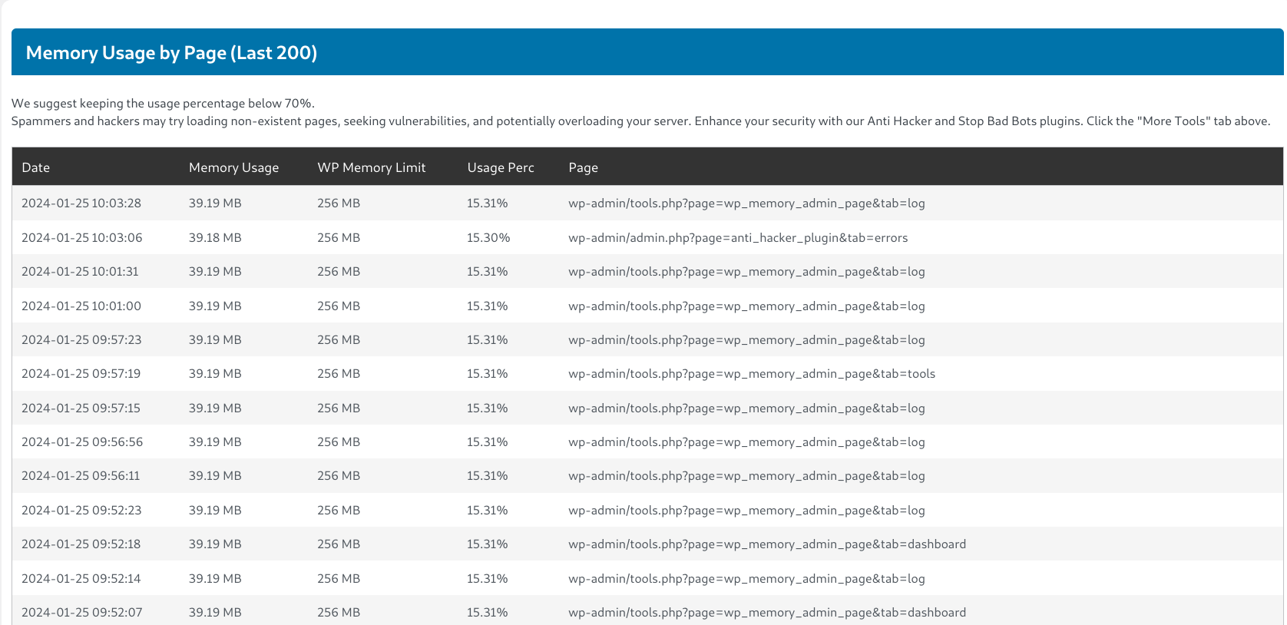The image size is (1287, 625).
Task: Click the 15.30% usage percentage cell
Action: [x=488, y=238]
